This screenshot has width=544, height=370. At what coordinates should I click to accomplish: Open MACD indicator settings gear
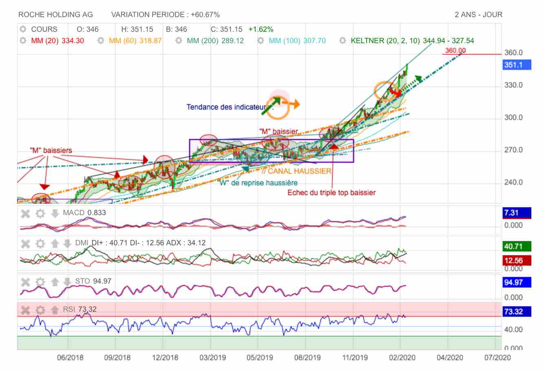[x=40, y=213]
